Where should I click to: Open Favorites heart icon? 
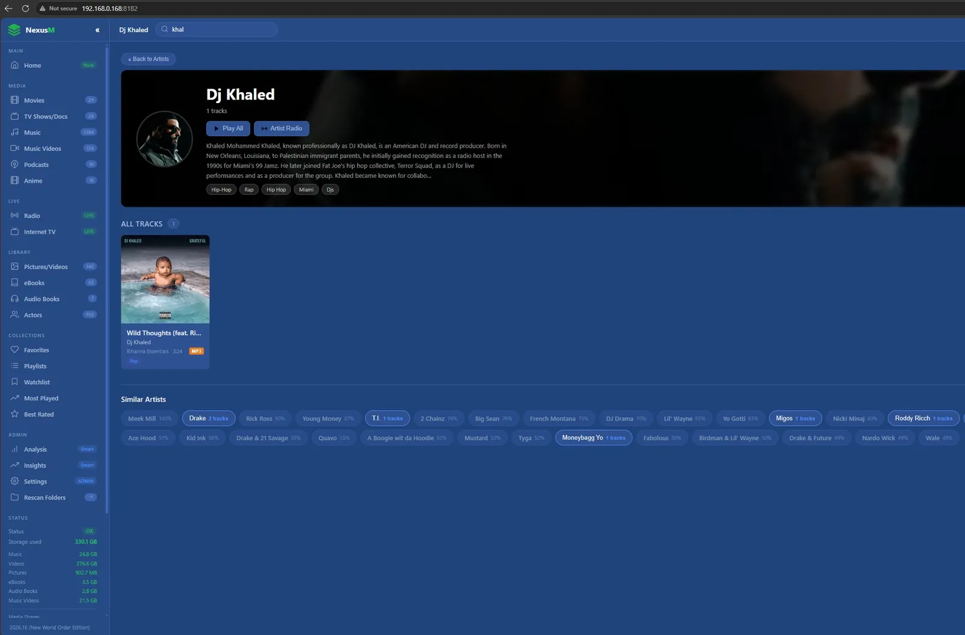[14, 350]
